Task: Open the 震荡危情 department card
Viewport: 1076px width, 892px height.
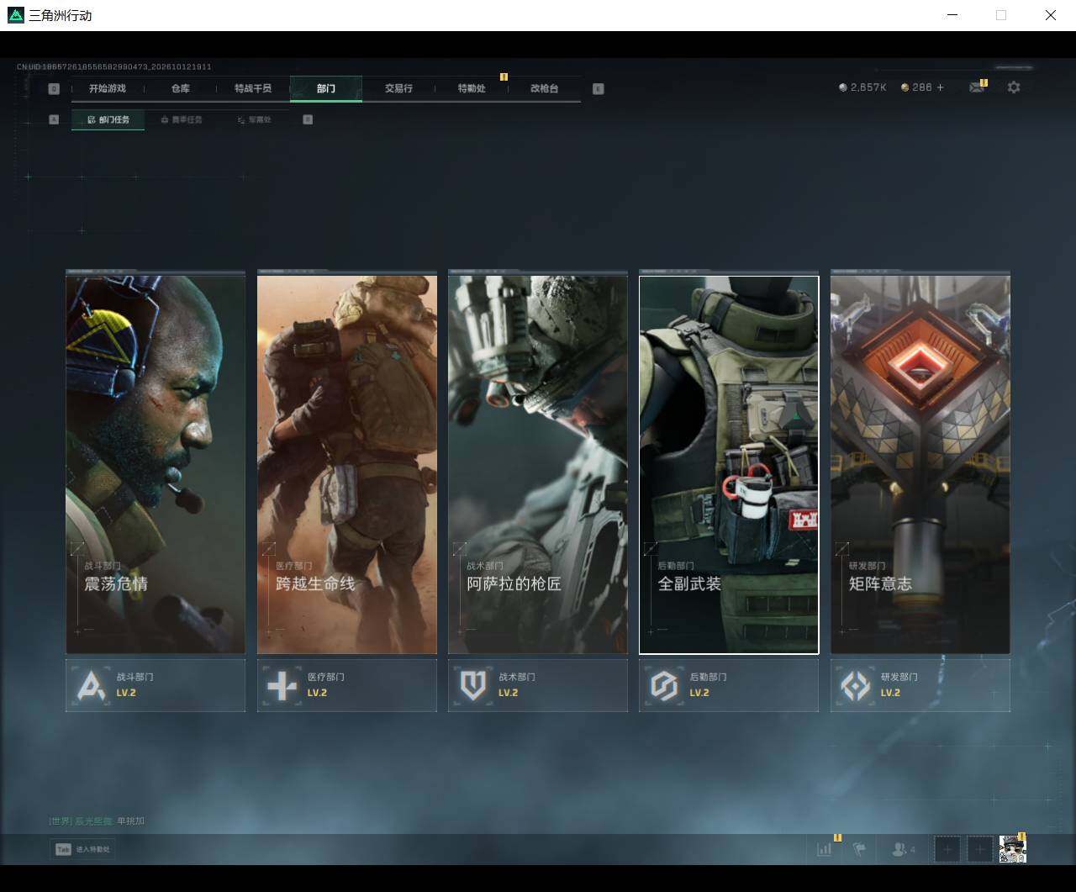Action: tap(156, 464)
